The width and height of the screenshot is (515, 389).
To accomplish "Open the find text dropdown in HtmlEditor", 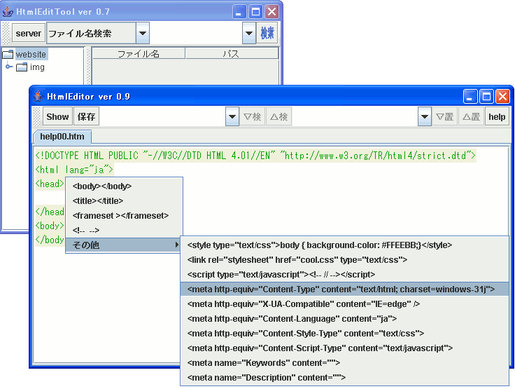I will pos(233,117).
